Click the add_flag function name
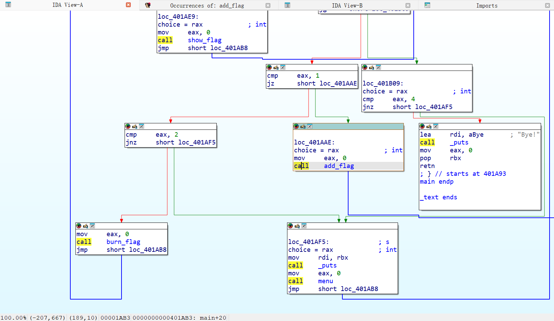The width and height of the screenshot is (554, 321). [x=339, y=166]
